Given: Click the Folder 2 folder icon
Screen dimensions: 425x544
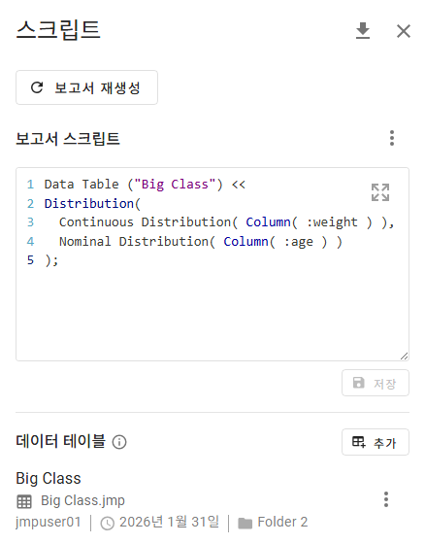Looking at the screenshot, I should click(245, 524).
